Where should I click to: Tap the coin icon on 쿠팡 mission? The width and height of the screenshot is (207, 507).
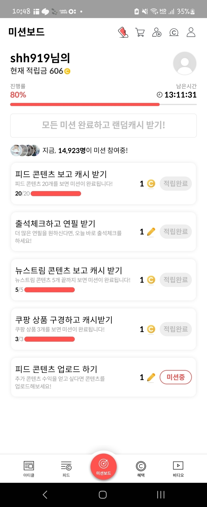coord(151,329)
